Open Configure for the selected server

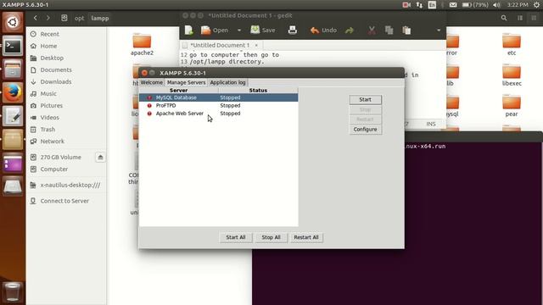coord(366,130)
